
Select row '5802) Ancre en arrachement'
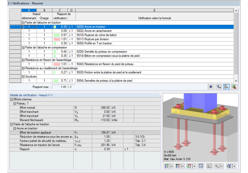[x=122, y=31]
